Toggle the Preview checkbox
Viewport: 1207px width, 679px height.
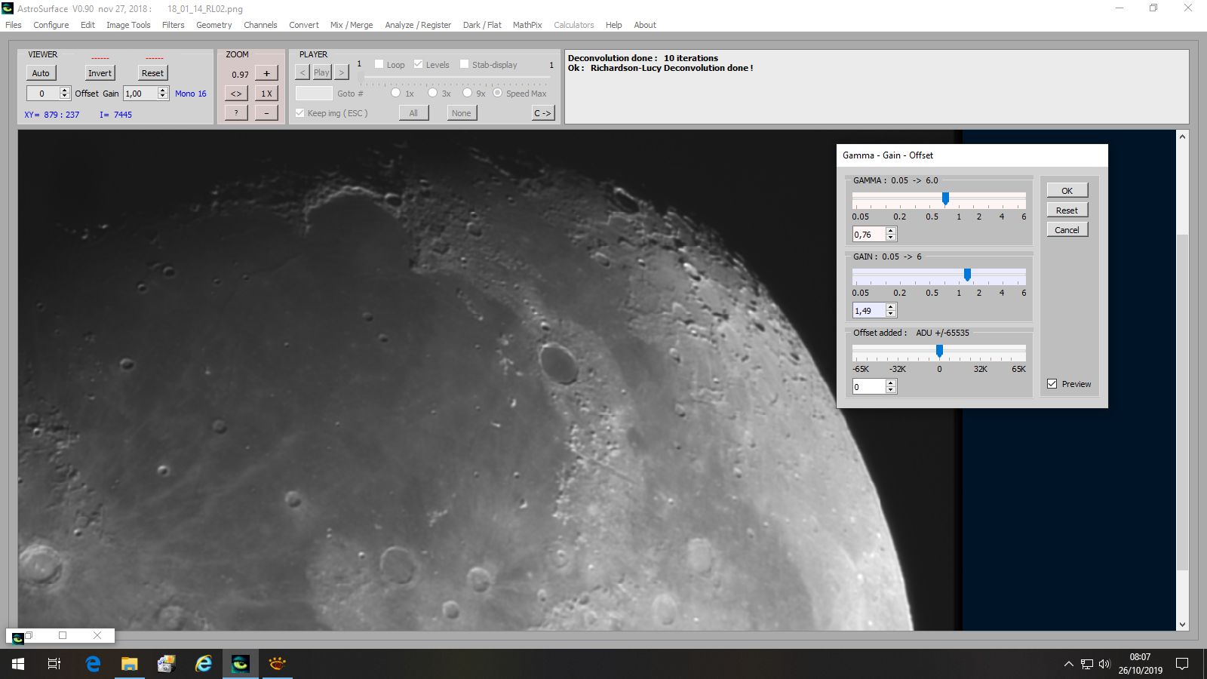1052,384
